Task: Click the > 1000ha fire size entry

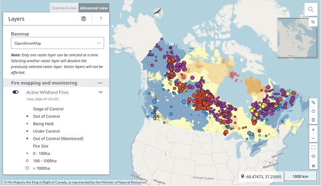Action: click(x=41, y=168)
